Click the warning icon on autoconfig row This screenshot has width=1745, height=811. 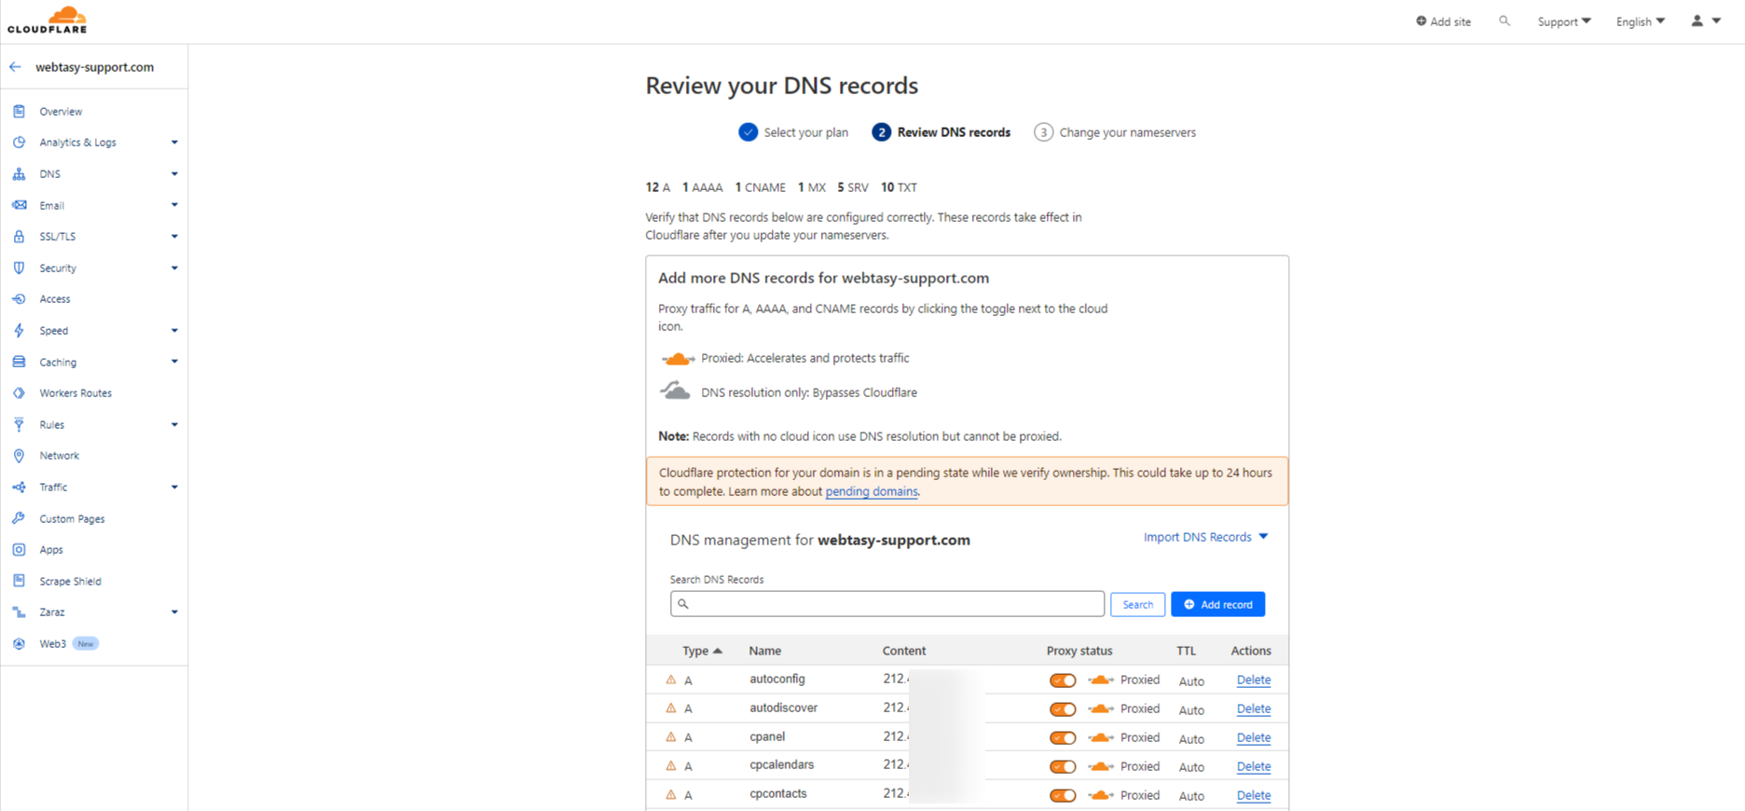[x=670, y=680]
